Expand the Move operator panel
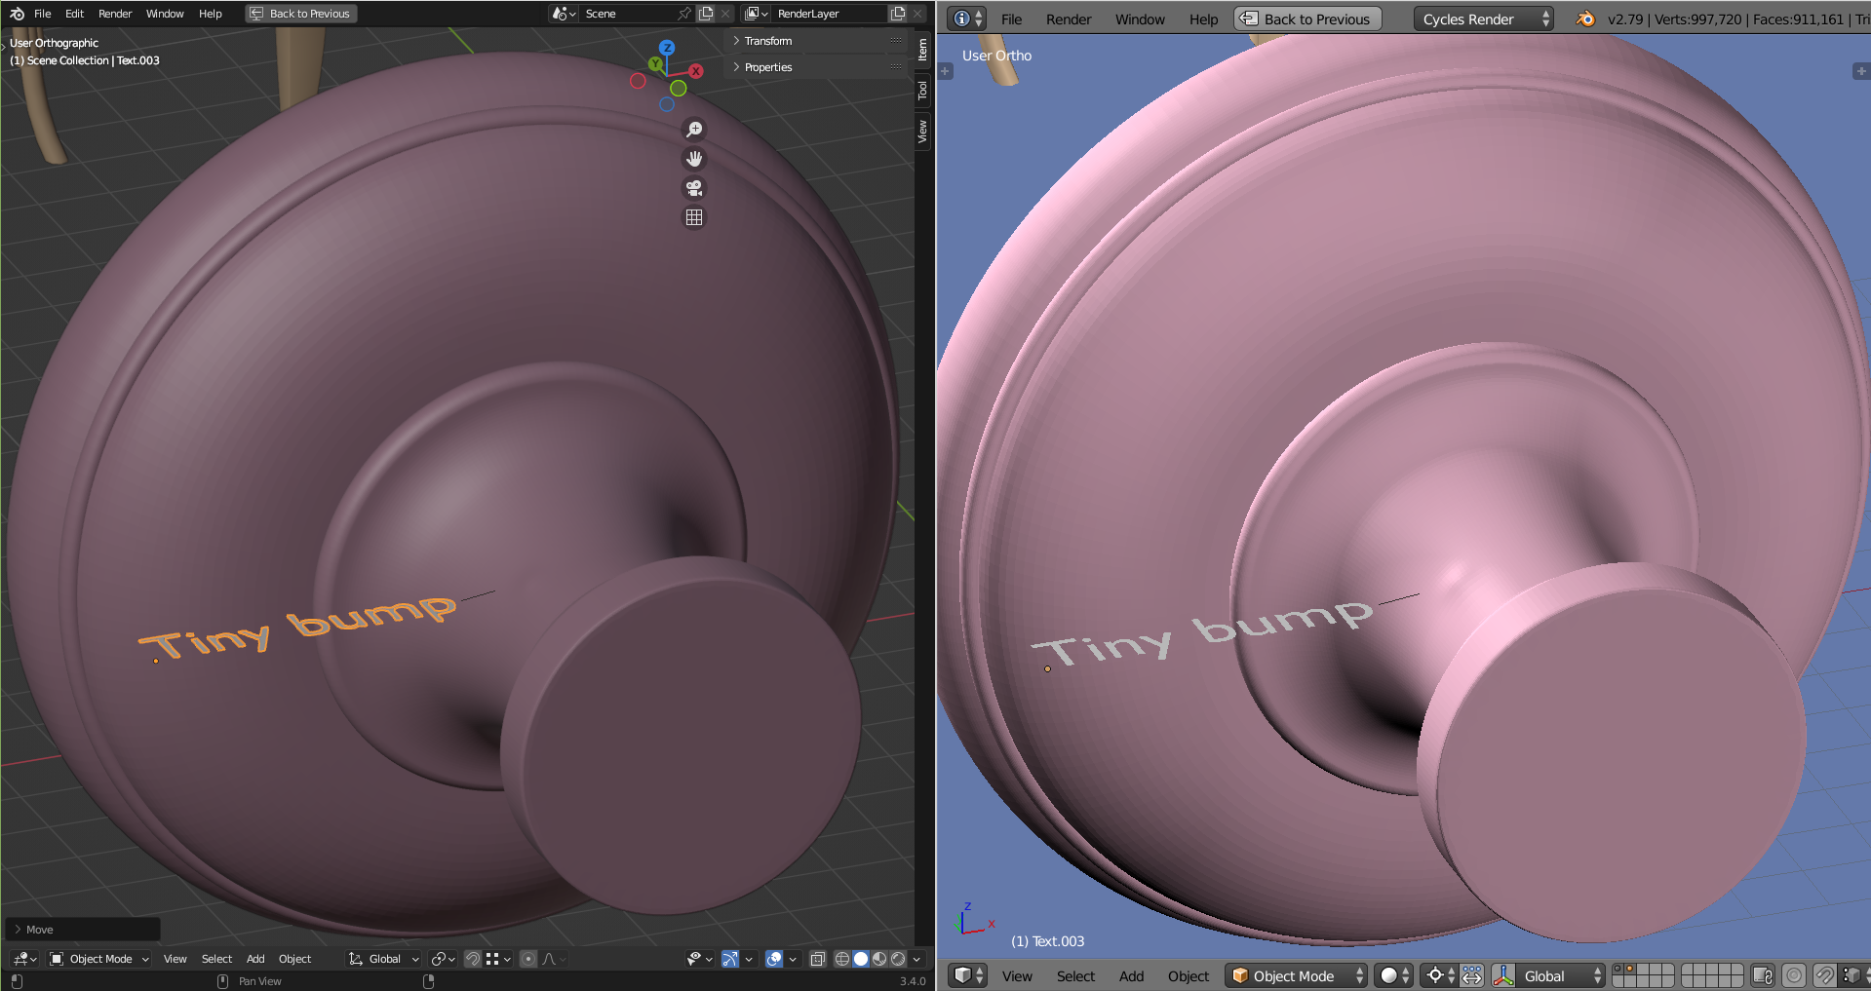The image size is (1871, 991). [x=82, y=930]
